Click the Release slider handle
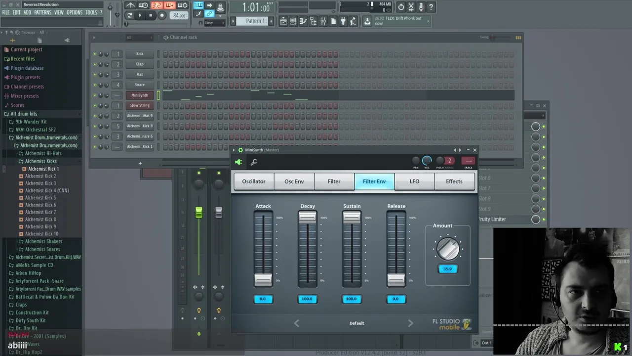 tap(396, 280)
